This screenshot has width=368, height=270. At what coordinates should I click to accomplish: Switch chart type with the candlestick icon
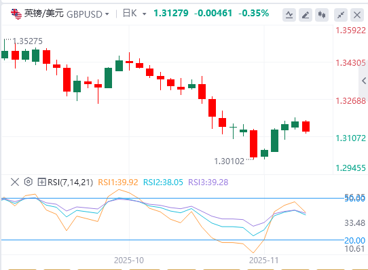pyautogui.click(x=322, y=15)
